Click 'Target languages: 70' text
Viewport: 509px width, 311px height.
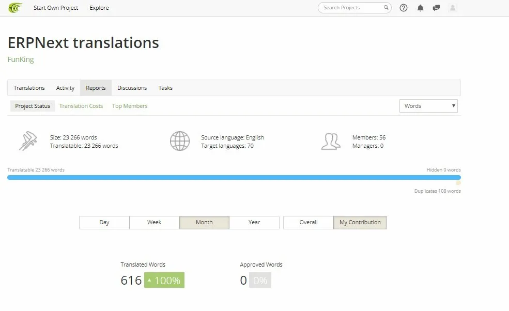[x=227, y=146]
